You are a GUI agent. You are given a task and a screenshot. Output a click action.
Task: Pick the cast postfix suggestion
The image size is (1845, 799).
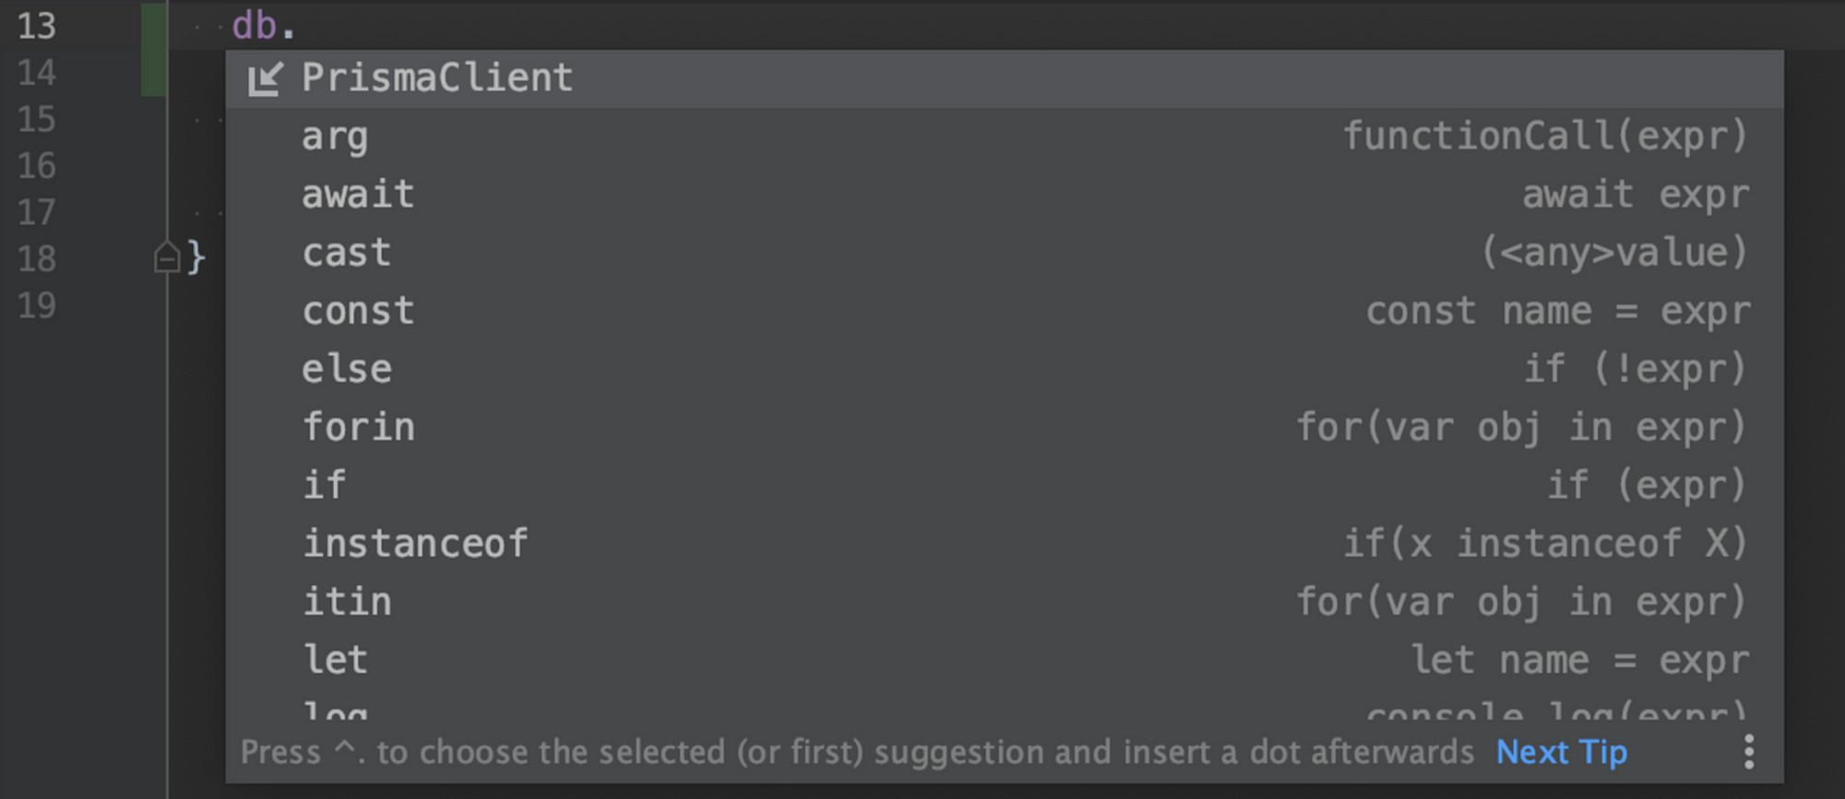pyautogui.click(x=1005, y=253)
